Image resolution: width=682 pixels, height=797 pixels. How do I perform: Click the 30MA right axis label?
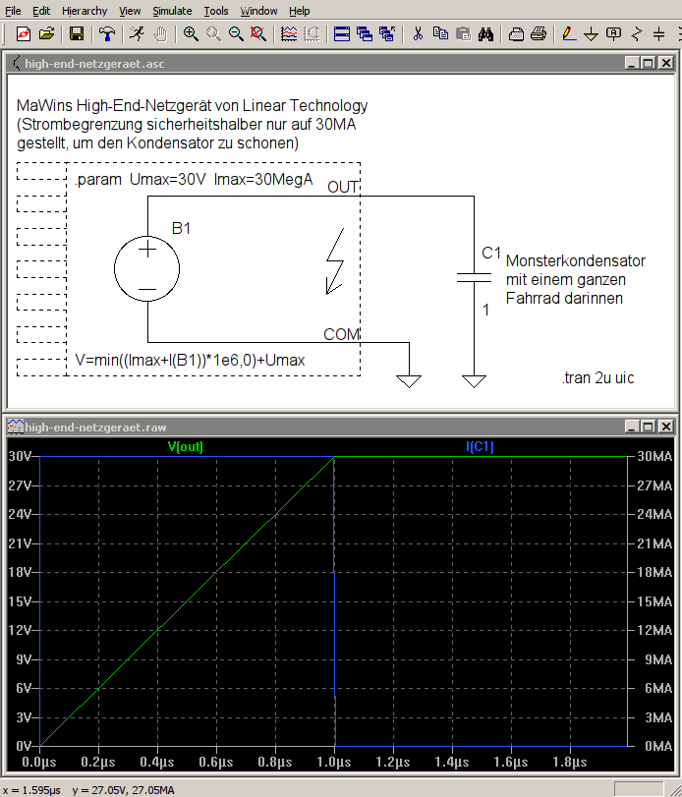(x=654, y=456)
